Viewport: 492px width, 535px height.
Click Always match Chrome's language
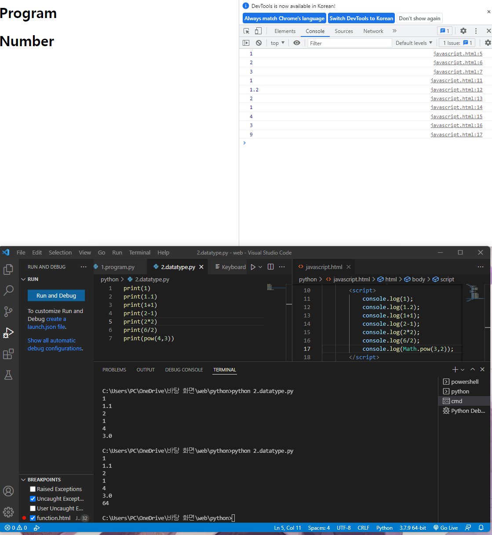pos(284,18)
